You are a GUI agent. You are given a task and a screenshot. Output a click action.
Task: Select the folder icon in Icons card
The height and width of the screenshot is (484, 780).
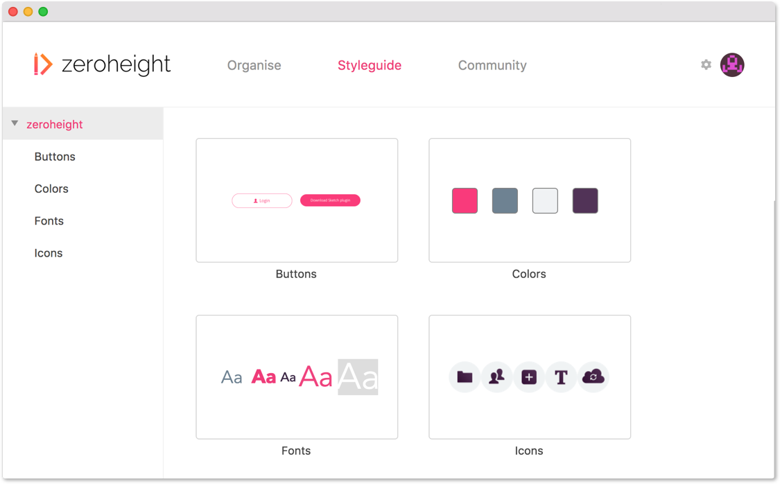465,377
